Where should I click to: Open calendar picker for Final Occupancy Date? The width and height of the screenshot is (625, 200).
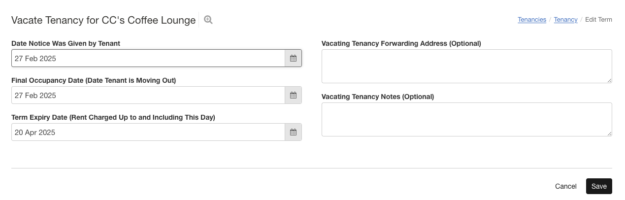[x=293, y=95]
